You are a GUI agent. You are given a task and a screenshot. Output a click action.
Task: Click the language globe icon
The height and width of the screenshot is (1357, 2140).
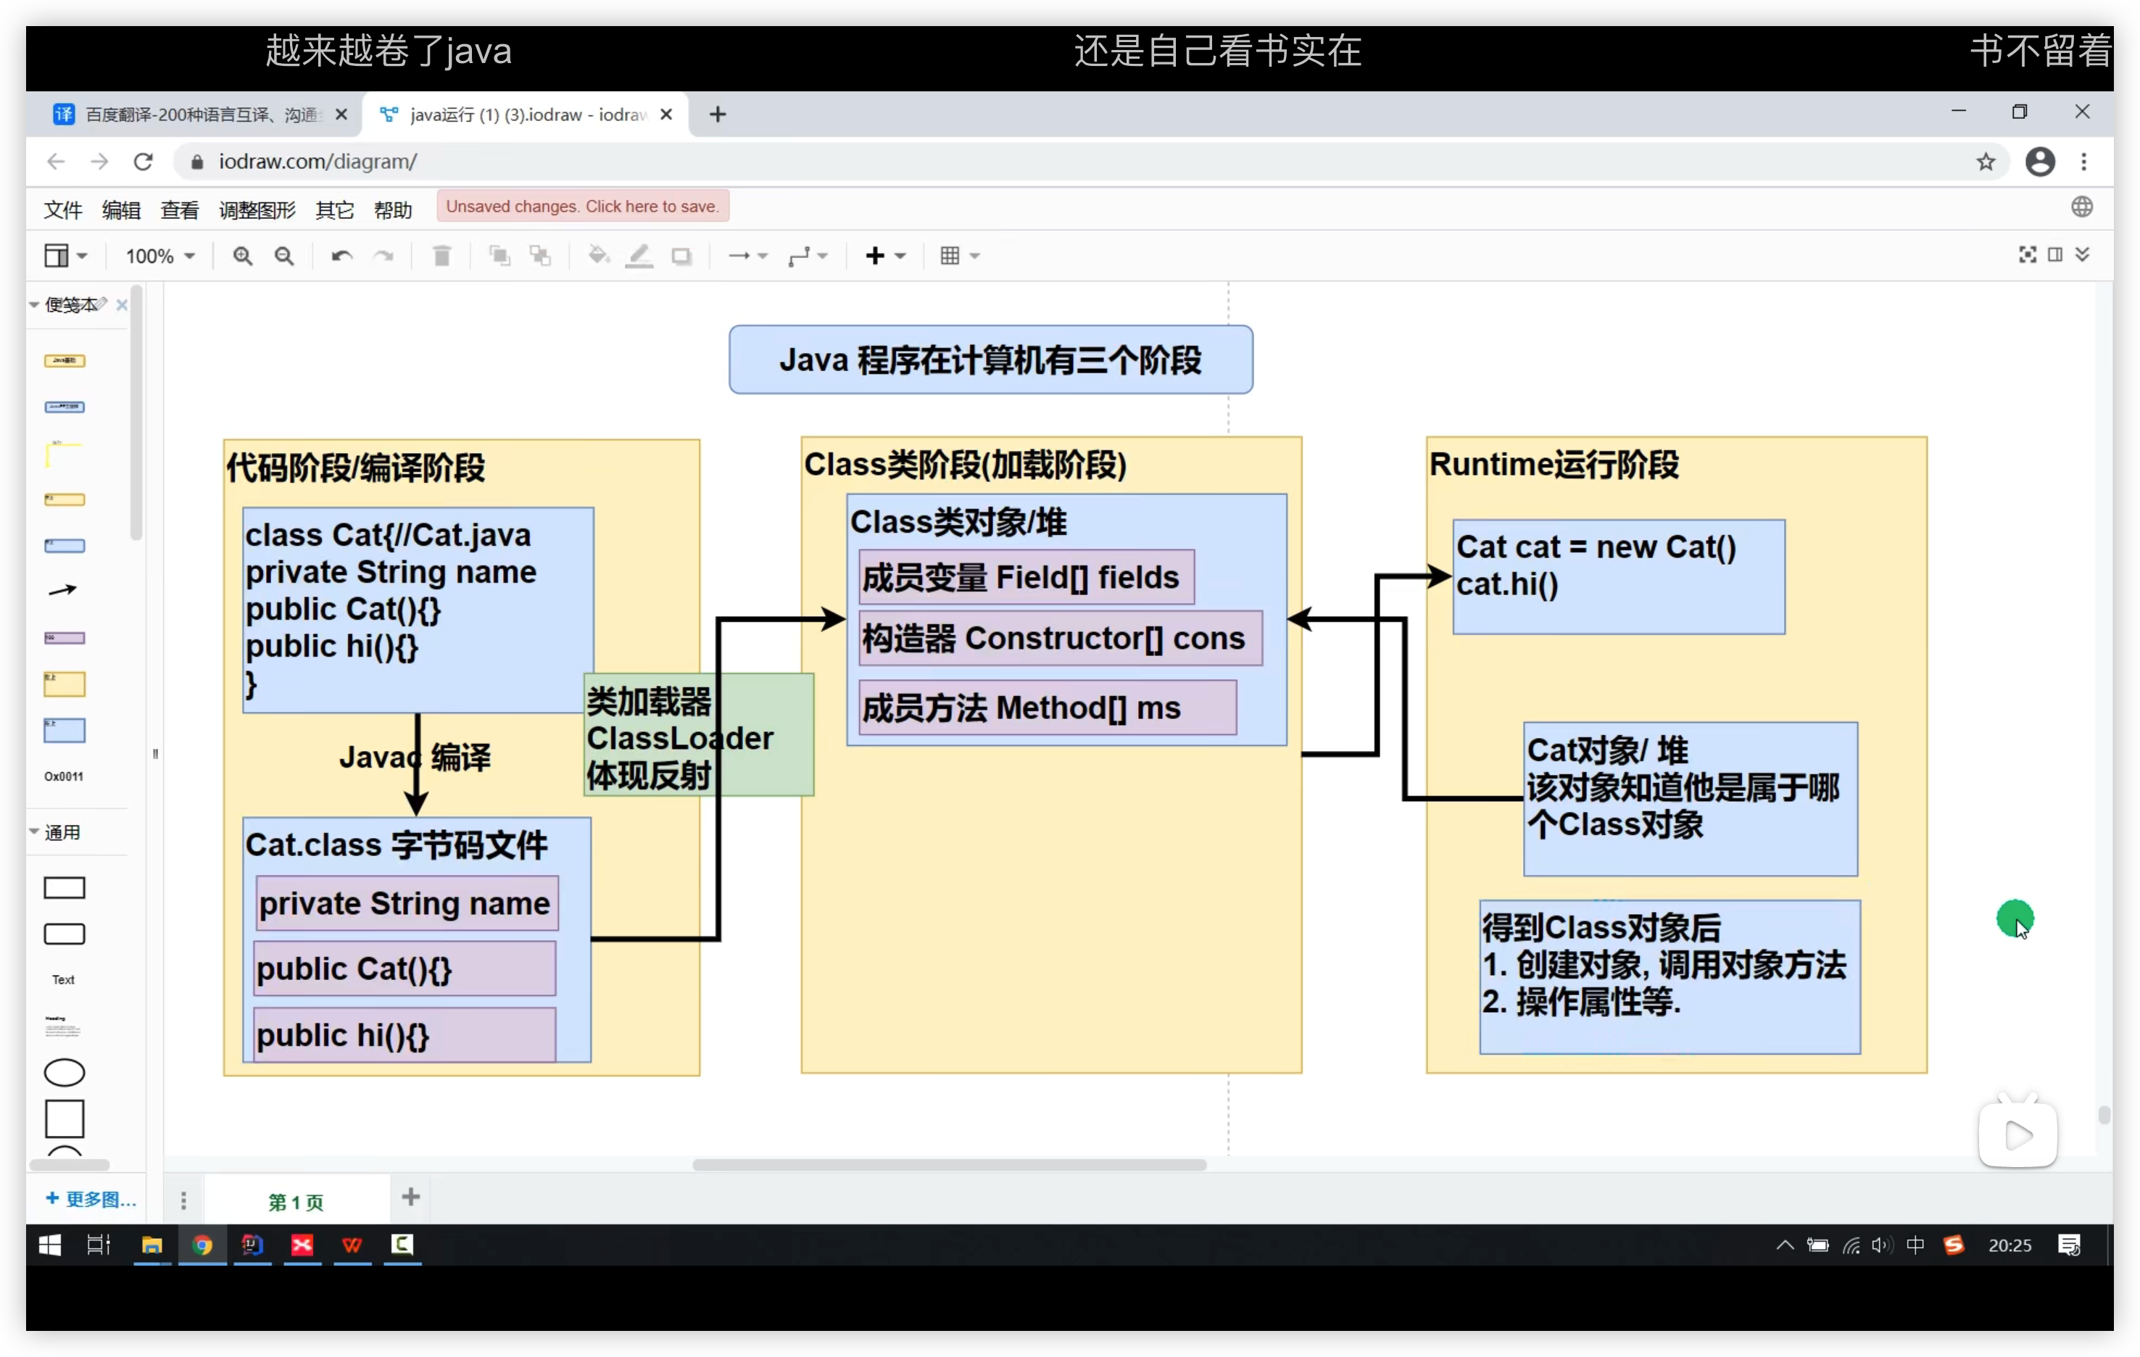[x=2081, y=207]
